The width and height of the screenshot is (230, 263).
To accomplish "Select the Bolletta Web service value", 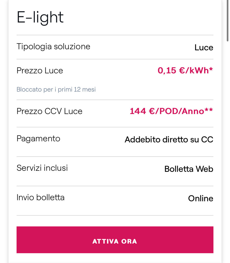I will pos(189,169).
